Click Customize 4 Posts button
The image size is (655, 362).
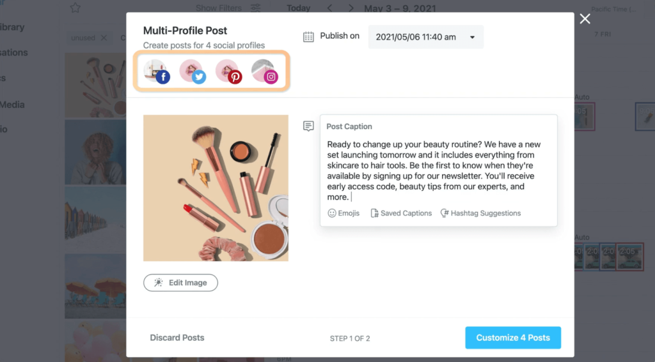[513, 338]
